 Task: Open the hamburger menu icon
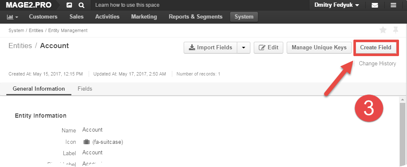point(393,5)
